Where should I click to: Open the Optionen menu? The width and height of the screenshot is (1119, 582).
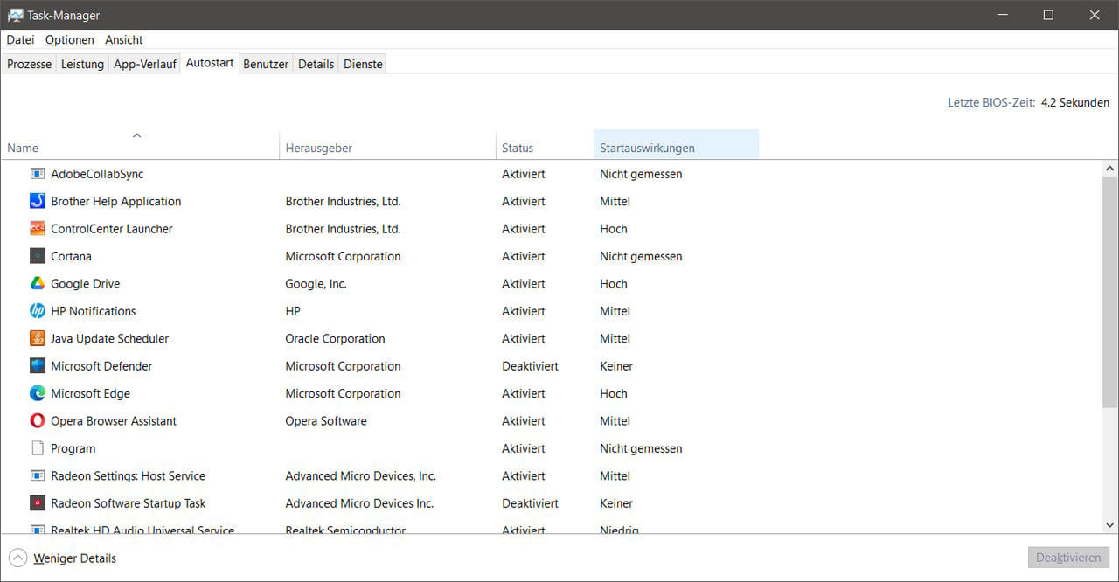coord(69,39)
